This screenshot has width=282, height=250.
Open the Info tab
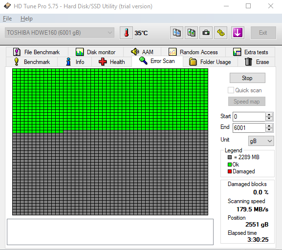75,62
